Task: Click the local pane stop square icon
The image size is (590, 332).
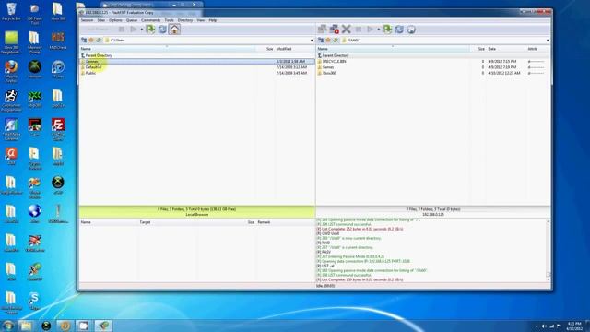Action: [x=121, y=30]
